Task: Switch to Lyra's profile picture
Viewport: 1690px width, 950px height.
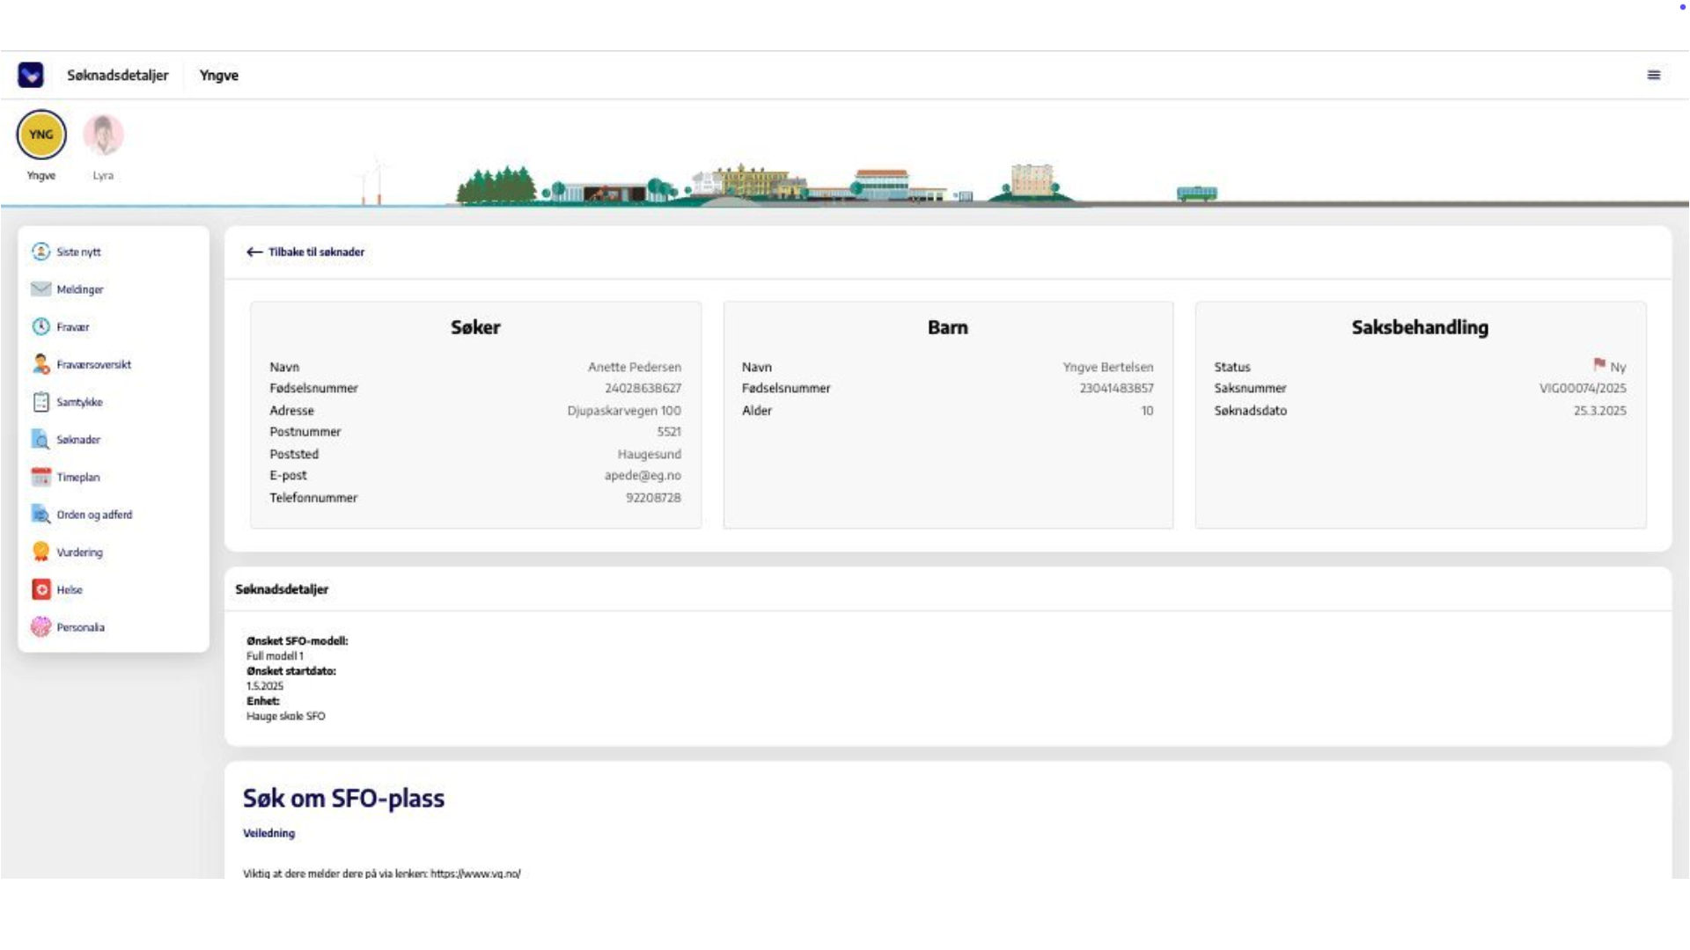Action: (x=103, y=135)
